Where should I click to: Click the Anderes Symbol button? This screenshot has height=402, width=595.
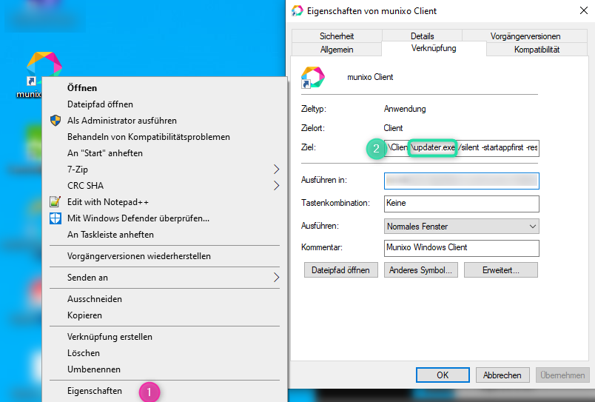click(421, 270)
